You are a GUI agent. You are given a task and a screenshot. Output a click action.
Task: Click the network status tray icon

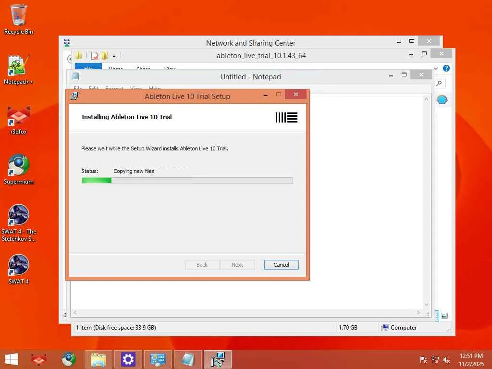click(435, 360)
